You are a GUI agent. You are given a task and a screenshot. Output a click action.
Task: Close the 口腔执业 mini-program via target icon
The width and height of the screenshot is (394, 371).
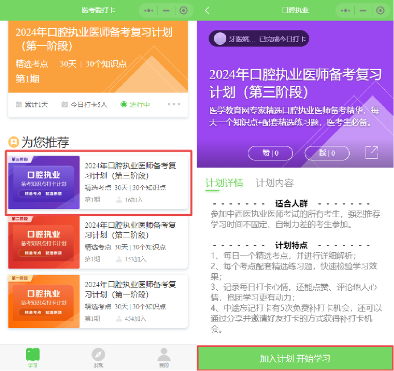tap(380, 10)
